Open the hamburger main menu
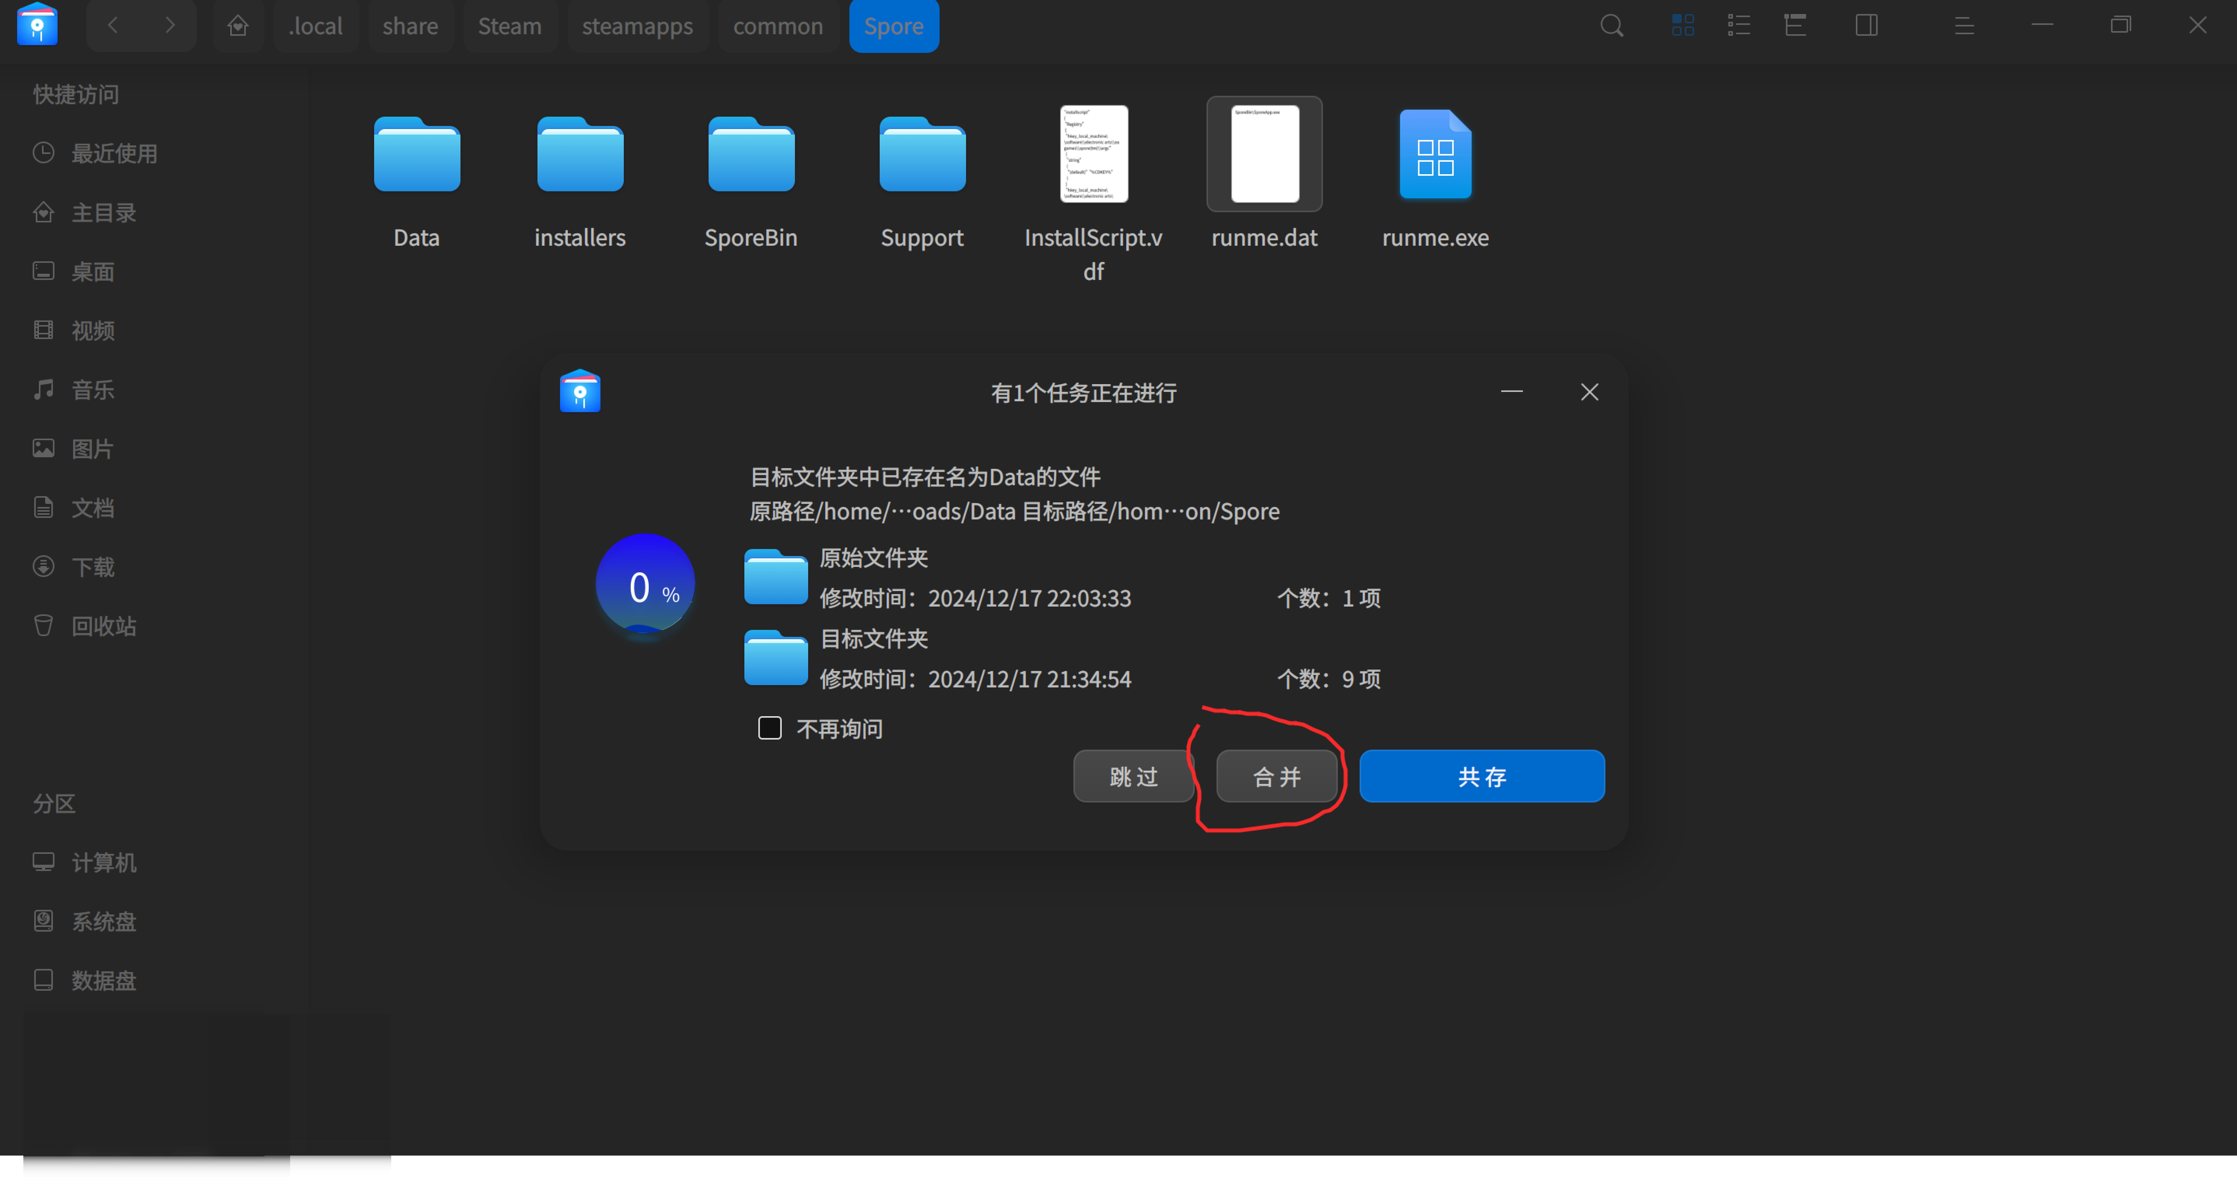This screenshot has height=1196, width=2237. pyautogui.click(x=1964, y=26)
